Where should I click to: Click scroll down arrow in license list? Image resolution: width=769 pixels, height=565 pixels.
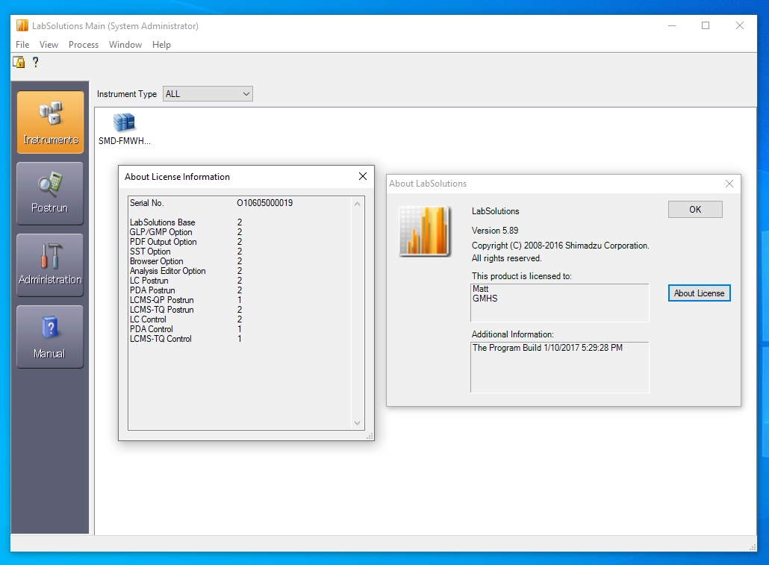point(357,423)
